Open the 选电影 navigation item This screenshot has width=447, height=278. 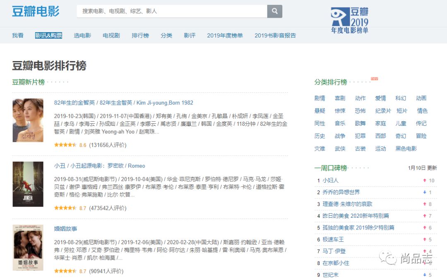coord(82,35)
